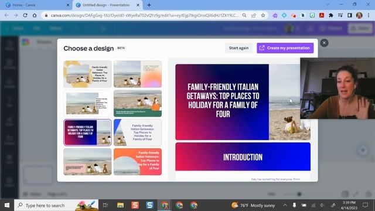Reload the Canva page

point(25,15)
